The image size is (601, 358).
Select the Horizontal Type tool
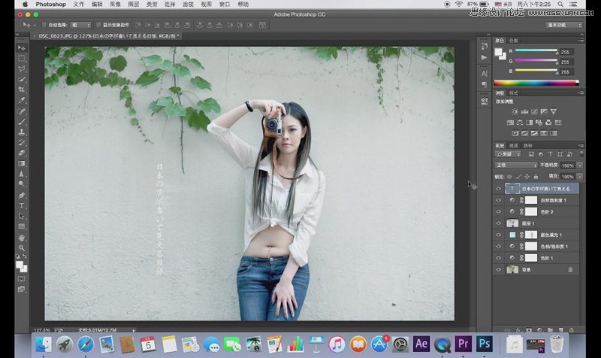22,205
